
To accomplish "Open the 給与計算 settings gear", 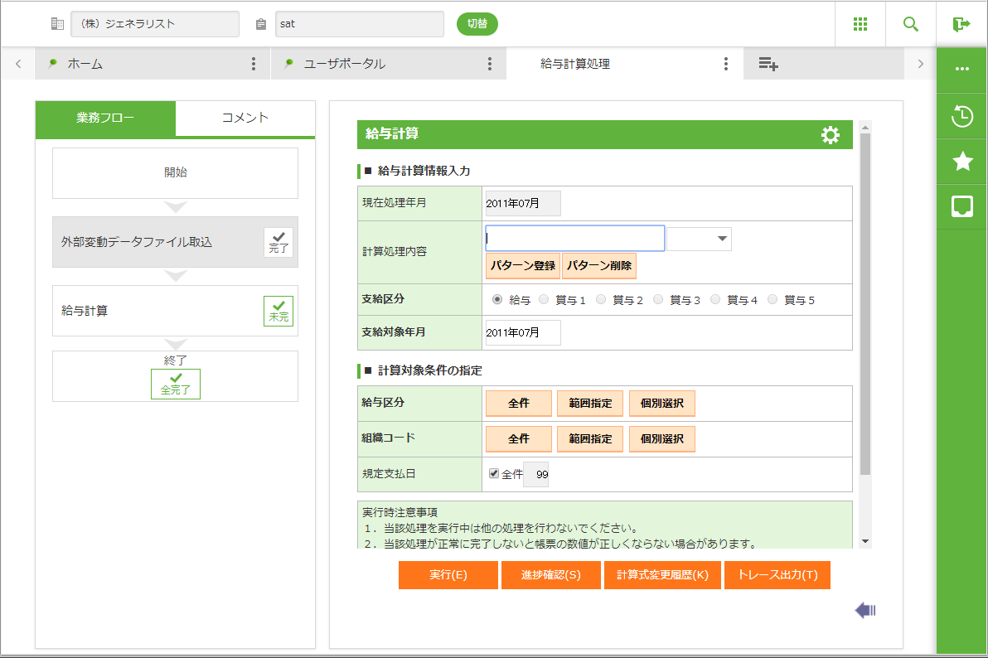I will point(830,135).
